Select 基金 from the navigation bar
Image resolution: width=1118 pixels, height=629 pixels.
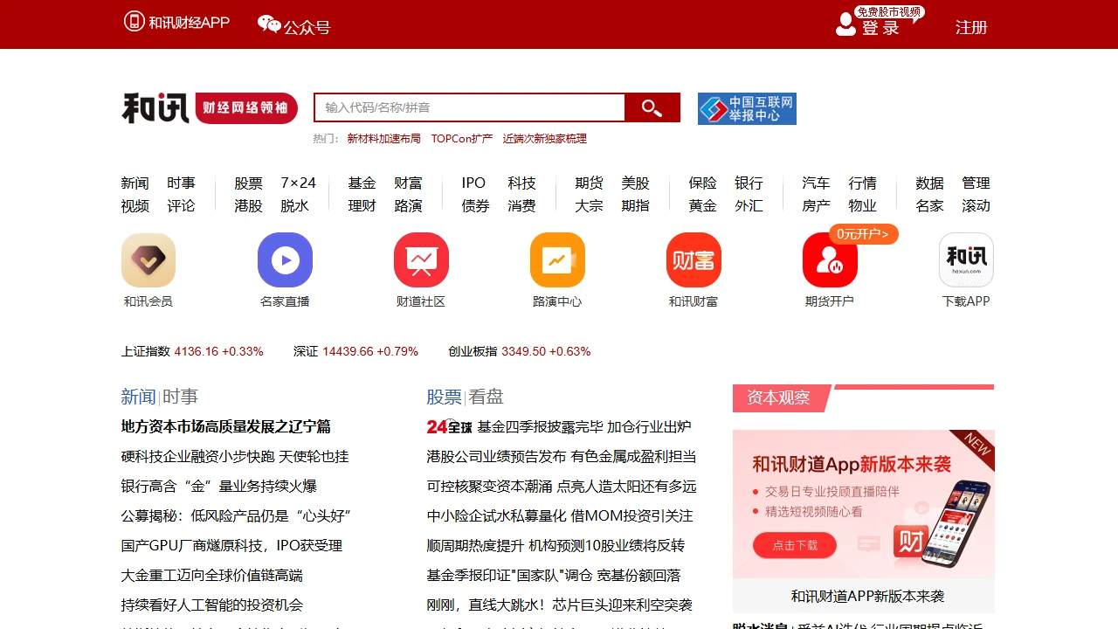tap(361, 183)
